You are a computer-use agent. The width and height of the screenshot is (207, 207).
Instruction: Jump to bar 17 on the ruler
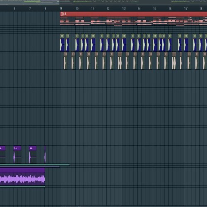click(x=186, y=9)
